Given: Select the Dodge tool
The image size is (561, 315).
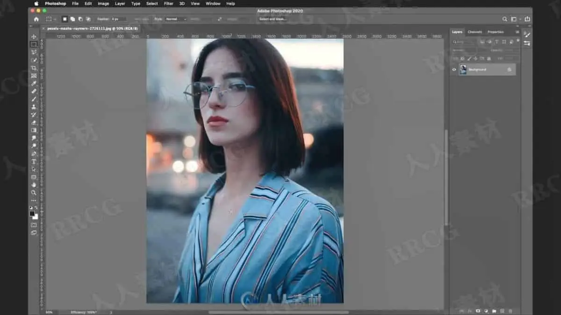Looking at the screenshot, I should 34,146.
